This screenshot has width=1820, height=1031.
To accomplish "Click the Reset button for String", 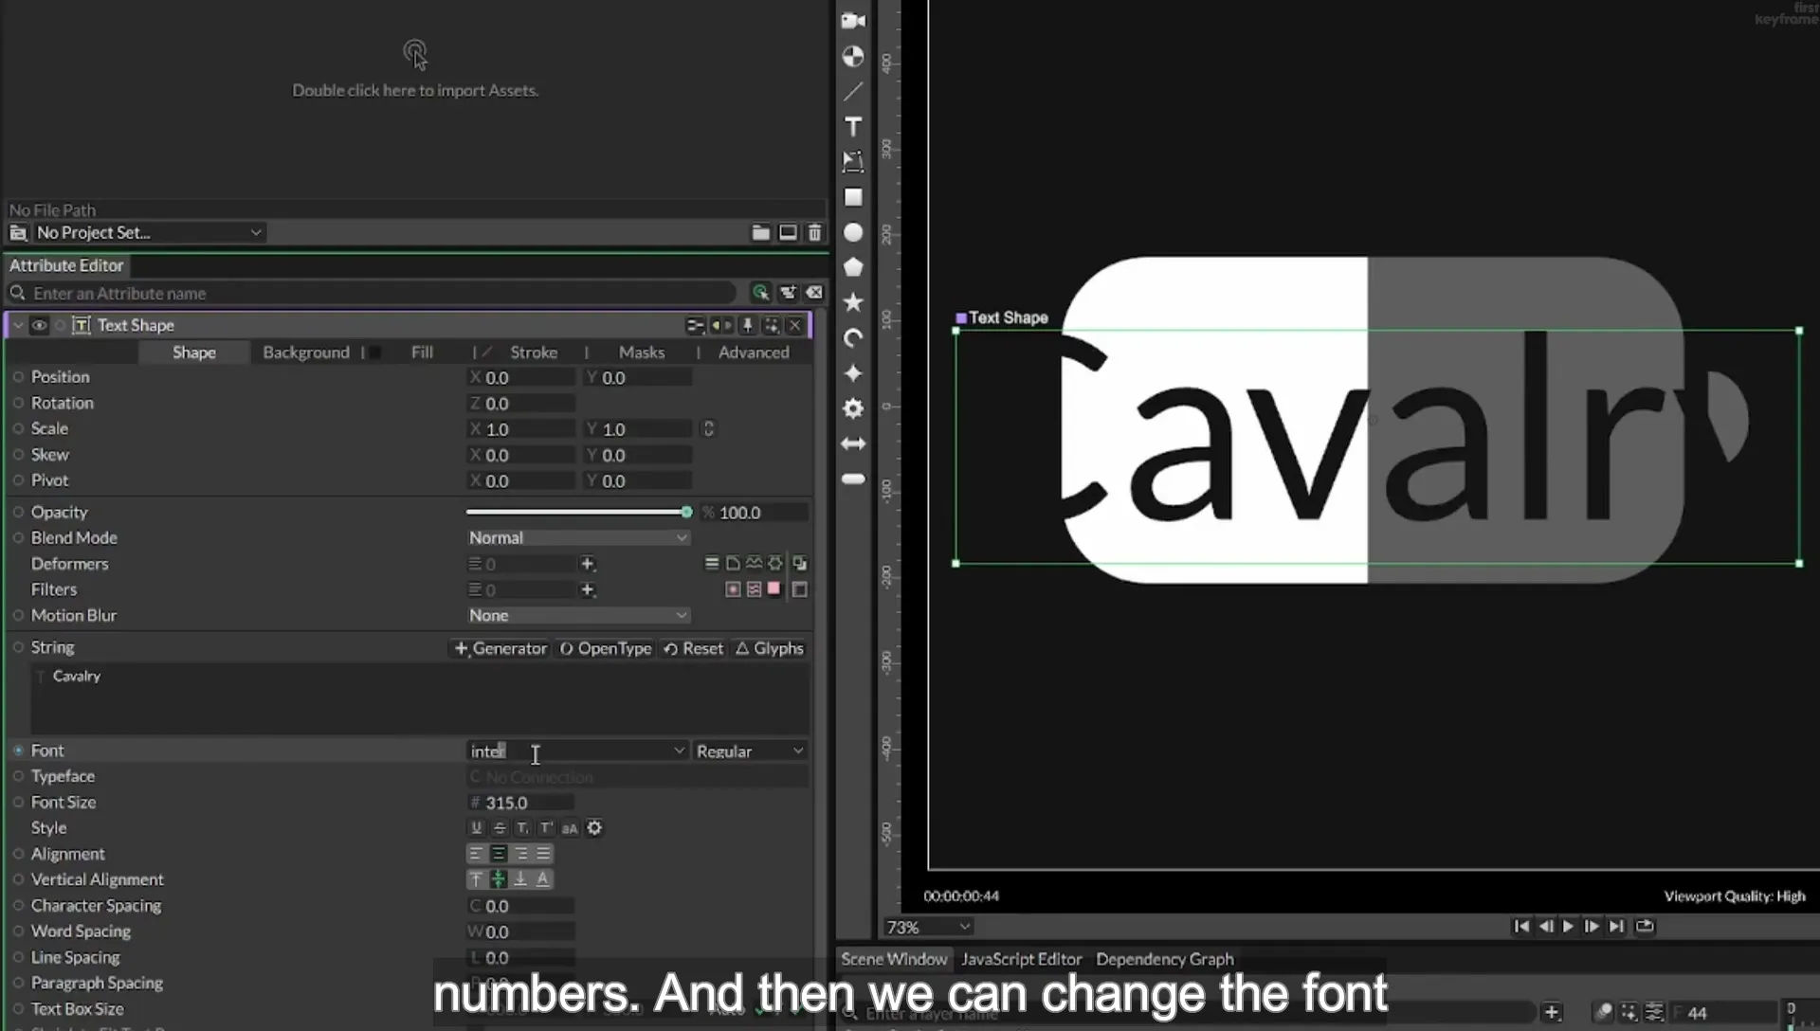I will (693, 648).
